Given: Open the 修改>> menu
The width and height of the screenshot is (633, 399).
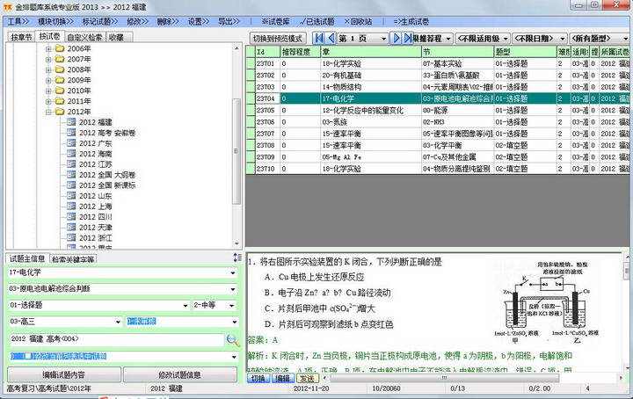Looking at the screenshot, I should pos(137,21).
